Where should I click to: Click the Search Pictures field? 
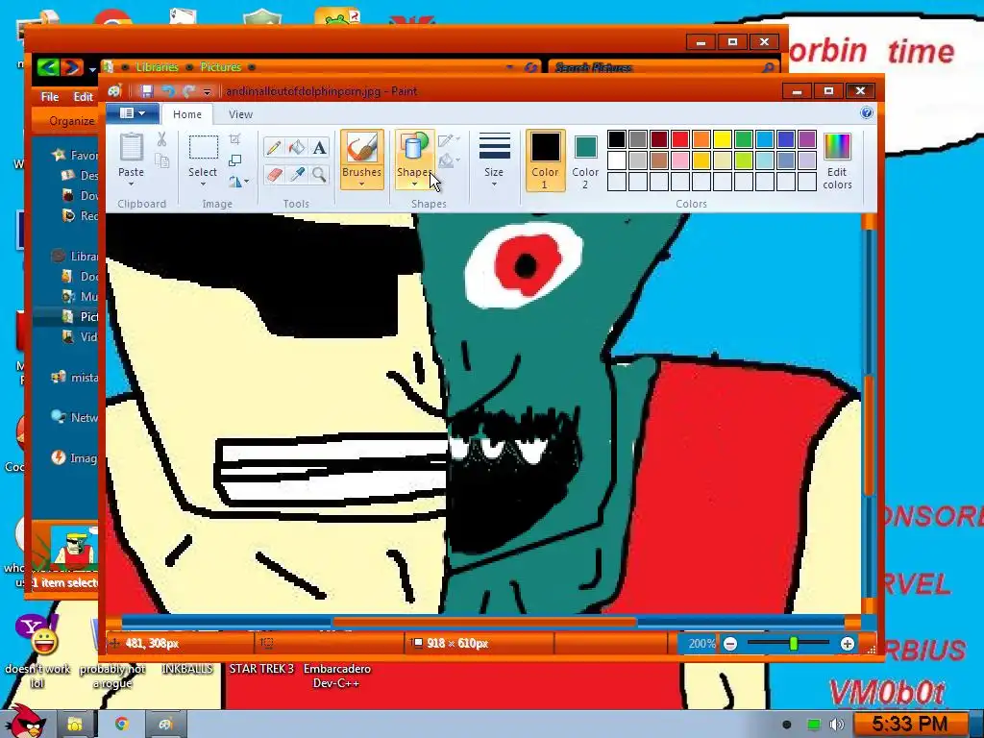[x=665, y=67]
